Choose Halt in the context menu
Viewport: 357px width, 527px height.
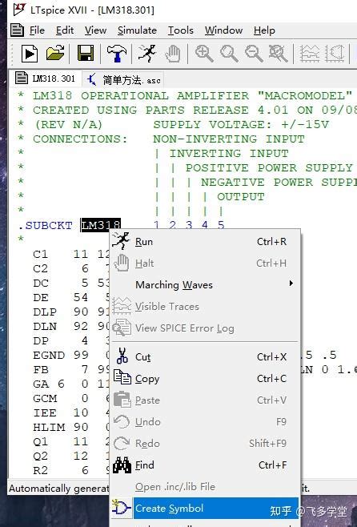coord(204,263)
